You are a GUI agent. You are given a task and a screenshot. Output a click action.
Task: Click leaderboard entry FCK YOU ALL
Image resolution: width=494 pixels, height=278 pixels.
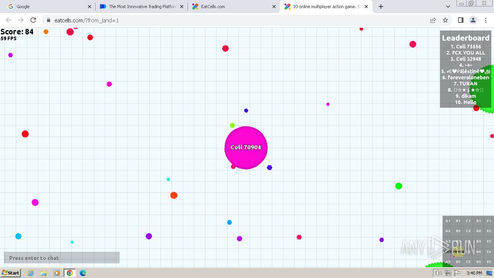coord(465,53)
